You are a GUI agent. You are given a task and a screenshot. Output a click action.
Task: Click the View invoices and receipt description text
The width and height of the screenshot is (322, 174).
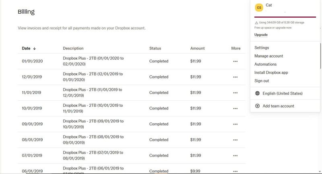82,28
